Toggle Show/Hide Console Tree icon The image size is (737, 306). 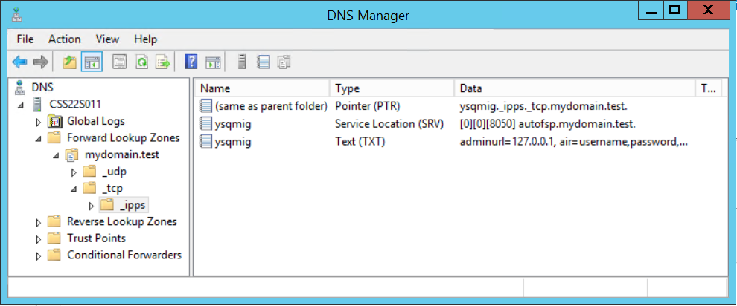(x=92, y=62)
